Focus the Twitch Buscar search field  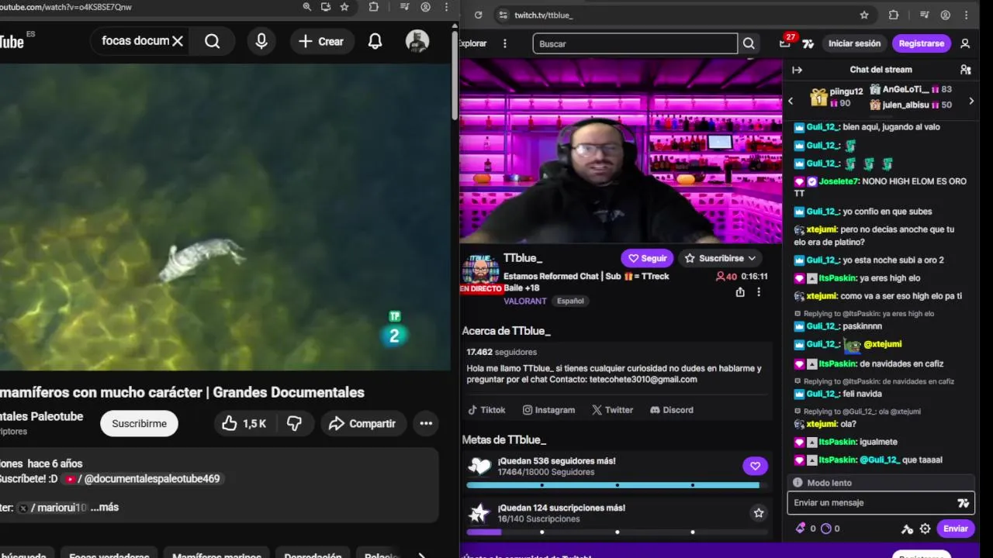click(635, 43)
